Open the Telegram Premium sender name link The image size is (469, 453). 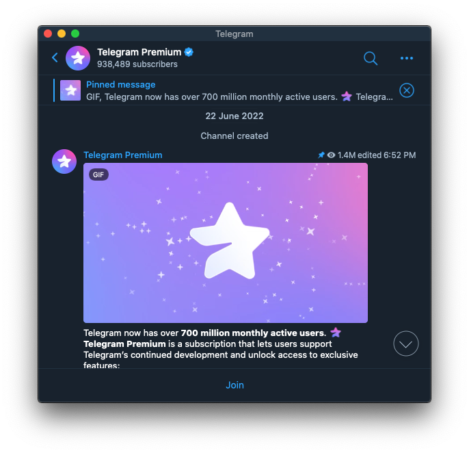coord(123,155)
